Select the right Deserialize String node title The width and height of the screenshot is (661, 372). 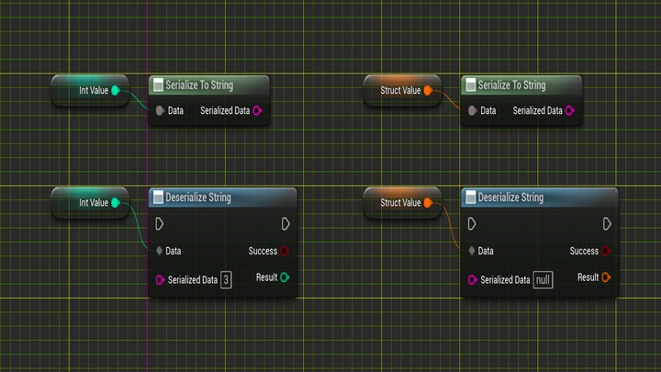coord(510,197)
